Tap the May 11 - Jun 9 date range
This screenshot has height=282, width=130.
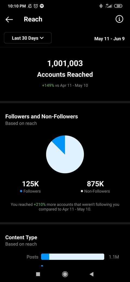coord(109,39)
